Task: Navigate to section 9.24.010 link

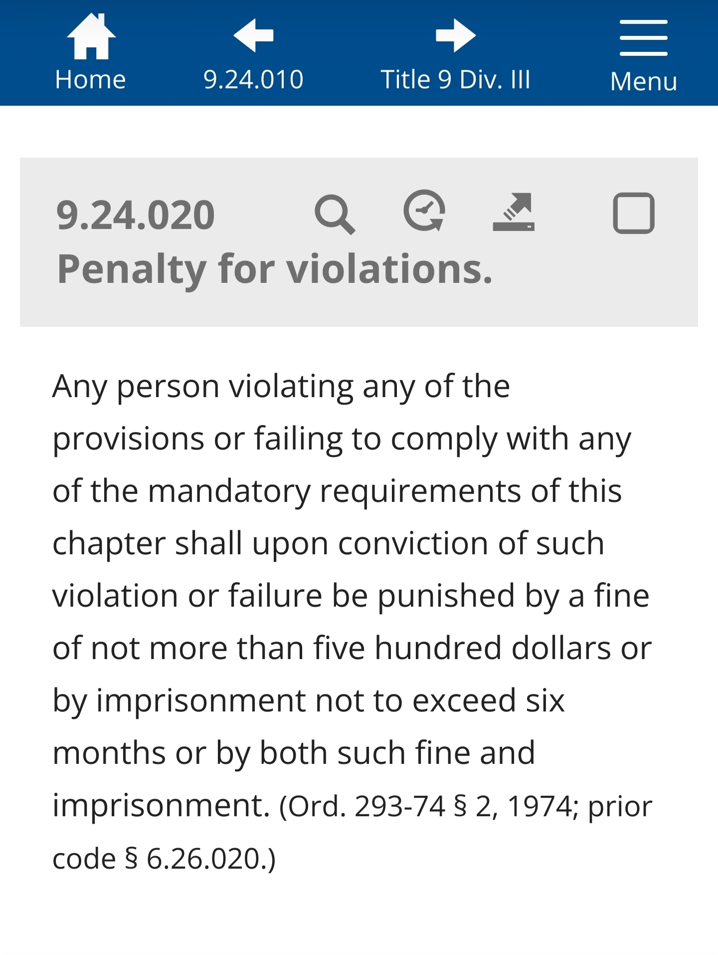Action: coord(253,80)
